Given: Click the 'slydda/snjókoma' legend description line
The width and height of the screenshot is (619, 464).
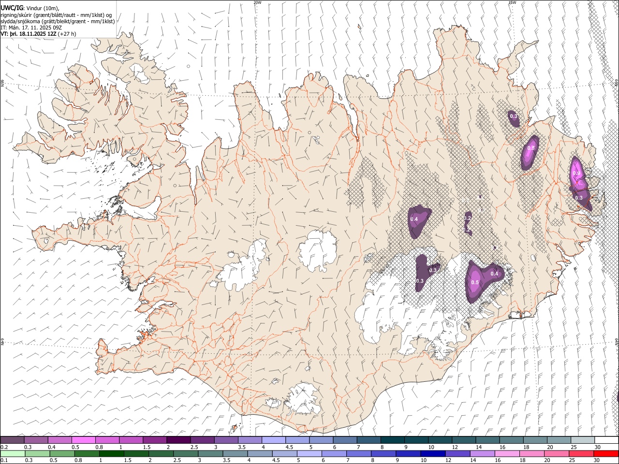Looking at the screenshot, I should tap(58, 21).
